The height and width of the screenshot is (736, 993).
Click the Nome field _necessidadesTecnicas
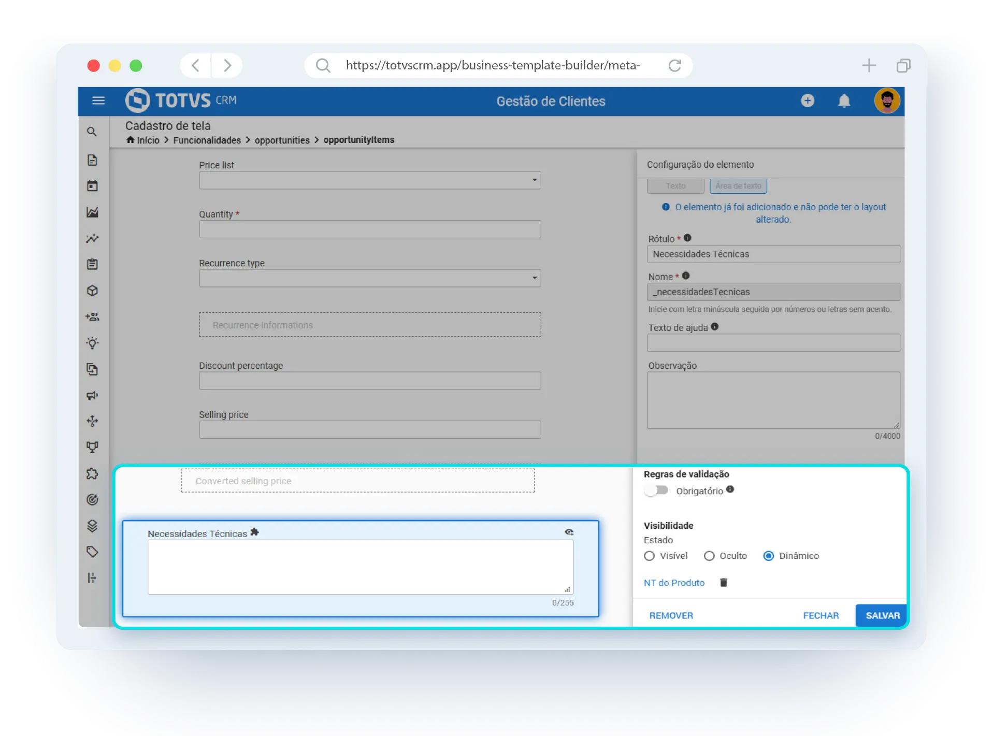click(x=773, y=292)
